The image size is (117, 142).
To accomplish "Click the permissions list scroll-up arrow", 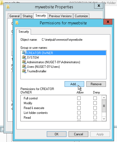I will pos(104,98).
